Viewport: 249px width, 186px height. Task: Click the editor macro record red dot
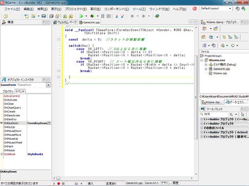pyautogui.click(x=58, y=184)
